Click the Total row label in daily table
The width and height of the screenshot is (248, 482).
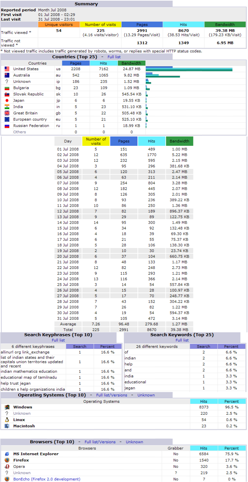[68, 330]
